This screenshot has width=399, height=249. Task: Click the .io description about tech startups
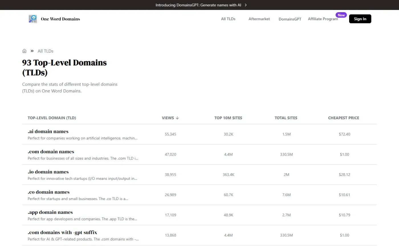82,179
